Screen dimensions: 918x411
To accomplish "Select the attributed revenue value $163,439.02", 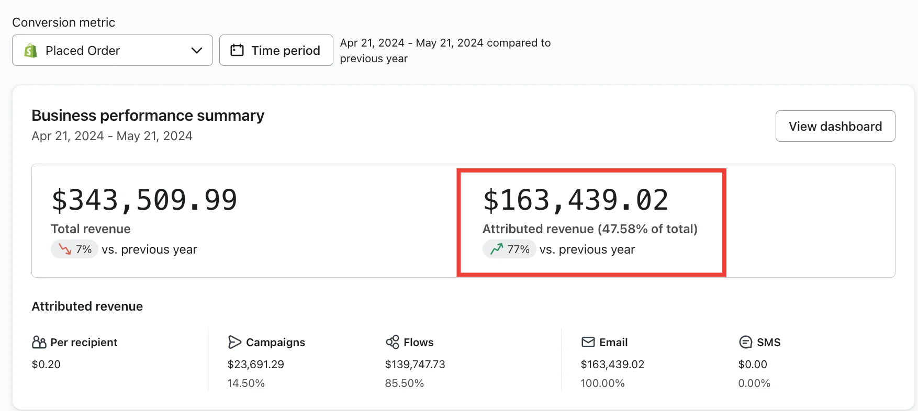I will (576, 200).
